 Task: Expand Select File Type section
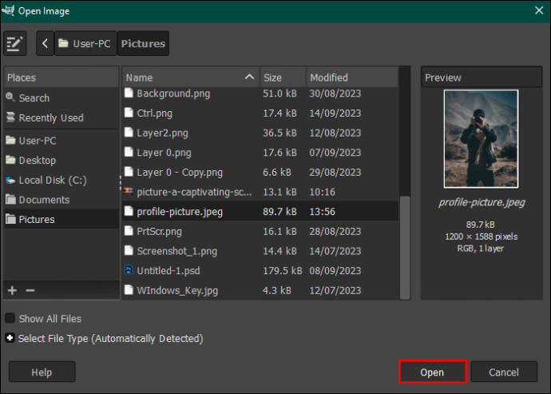pos(10,338)
